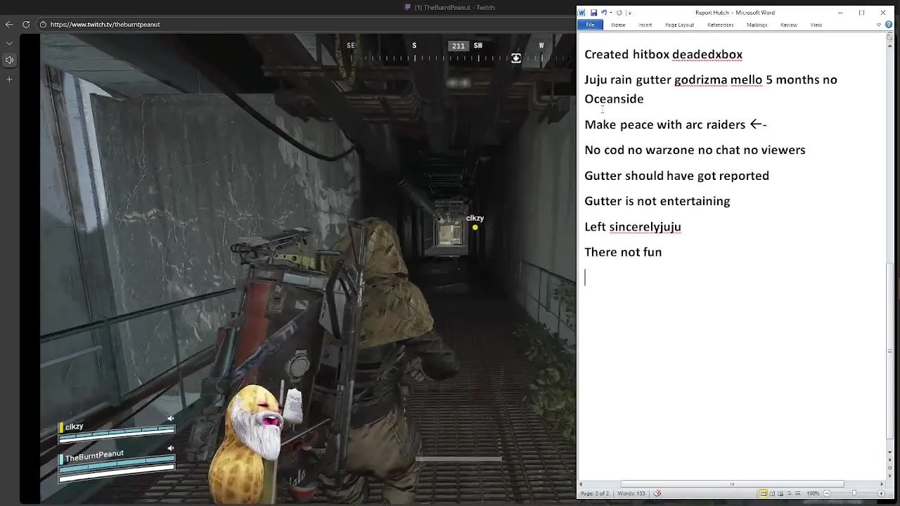This screenshot has height=506, width=900.
Task: Click the browser reload icon
Action: point(26,24)
